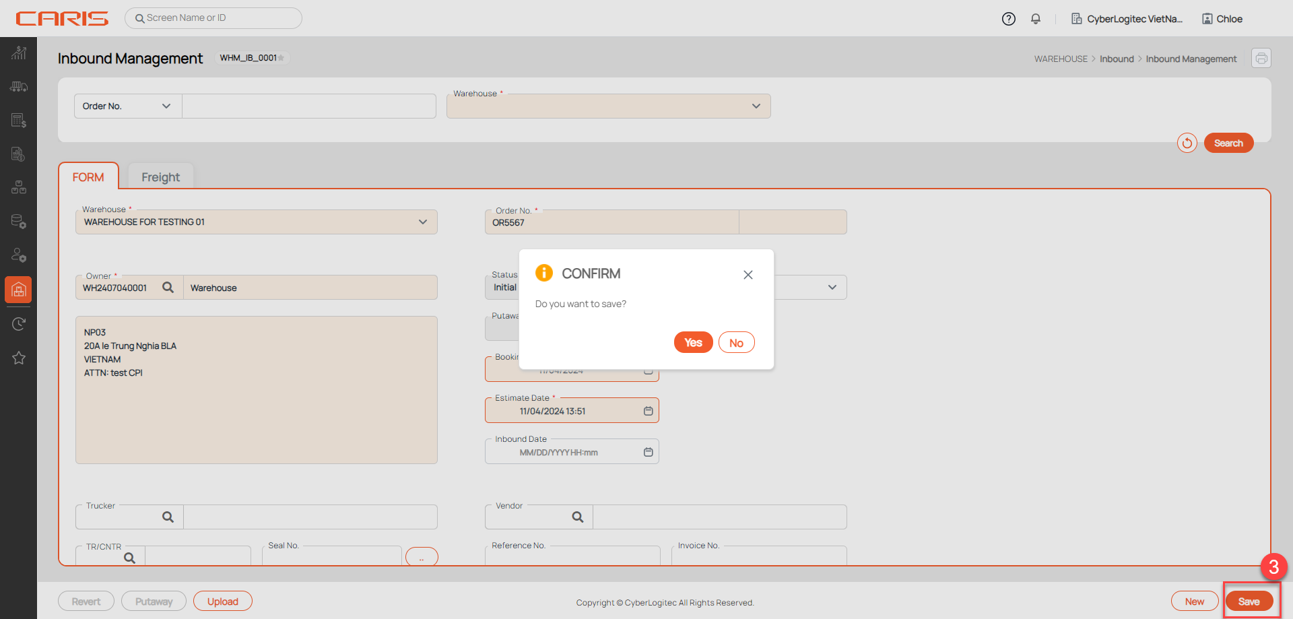This screenshot has height=619, width=1293.
Task: Open the Estimate Date calendar icon
Action: point(648,411)
